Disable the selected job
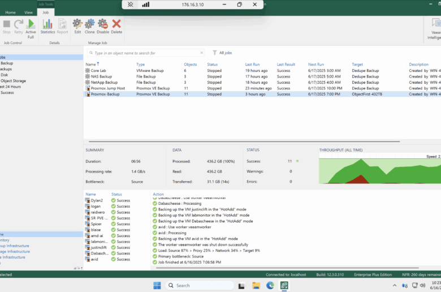The width and height of the screenshot is (441, 292). (x=103, y=27)
